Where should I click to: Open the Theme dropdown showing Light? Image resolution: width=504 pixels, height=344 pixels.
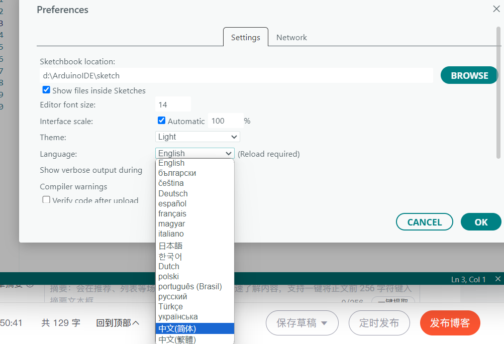tap(197, 137)
